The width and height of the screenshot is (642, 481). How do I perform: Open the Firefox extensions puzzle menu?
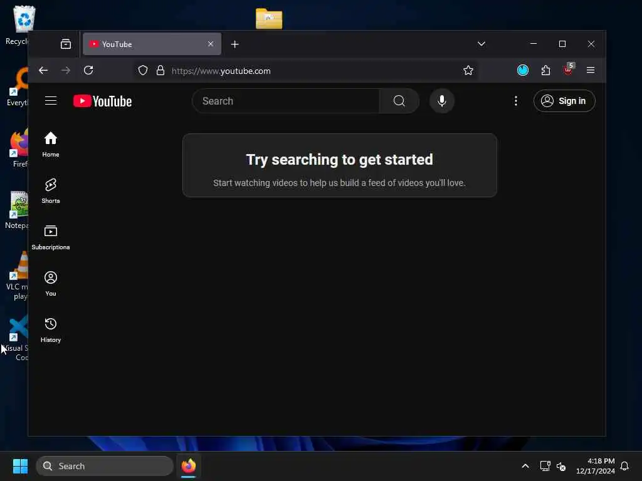click(x=546, y=70)
